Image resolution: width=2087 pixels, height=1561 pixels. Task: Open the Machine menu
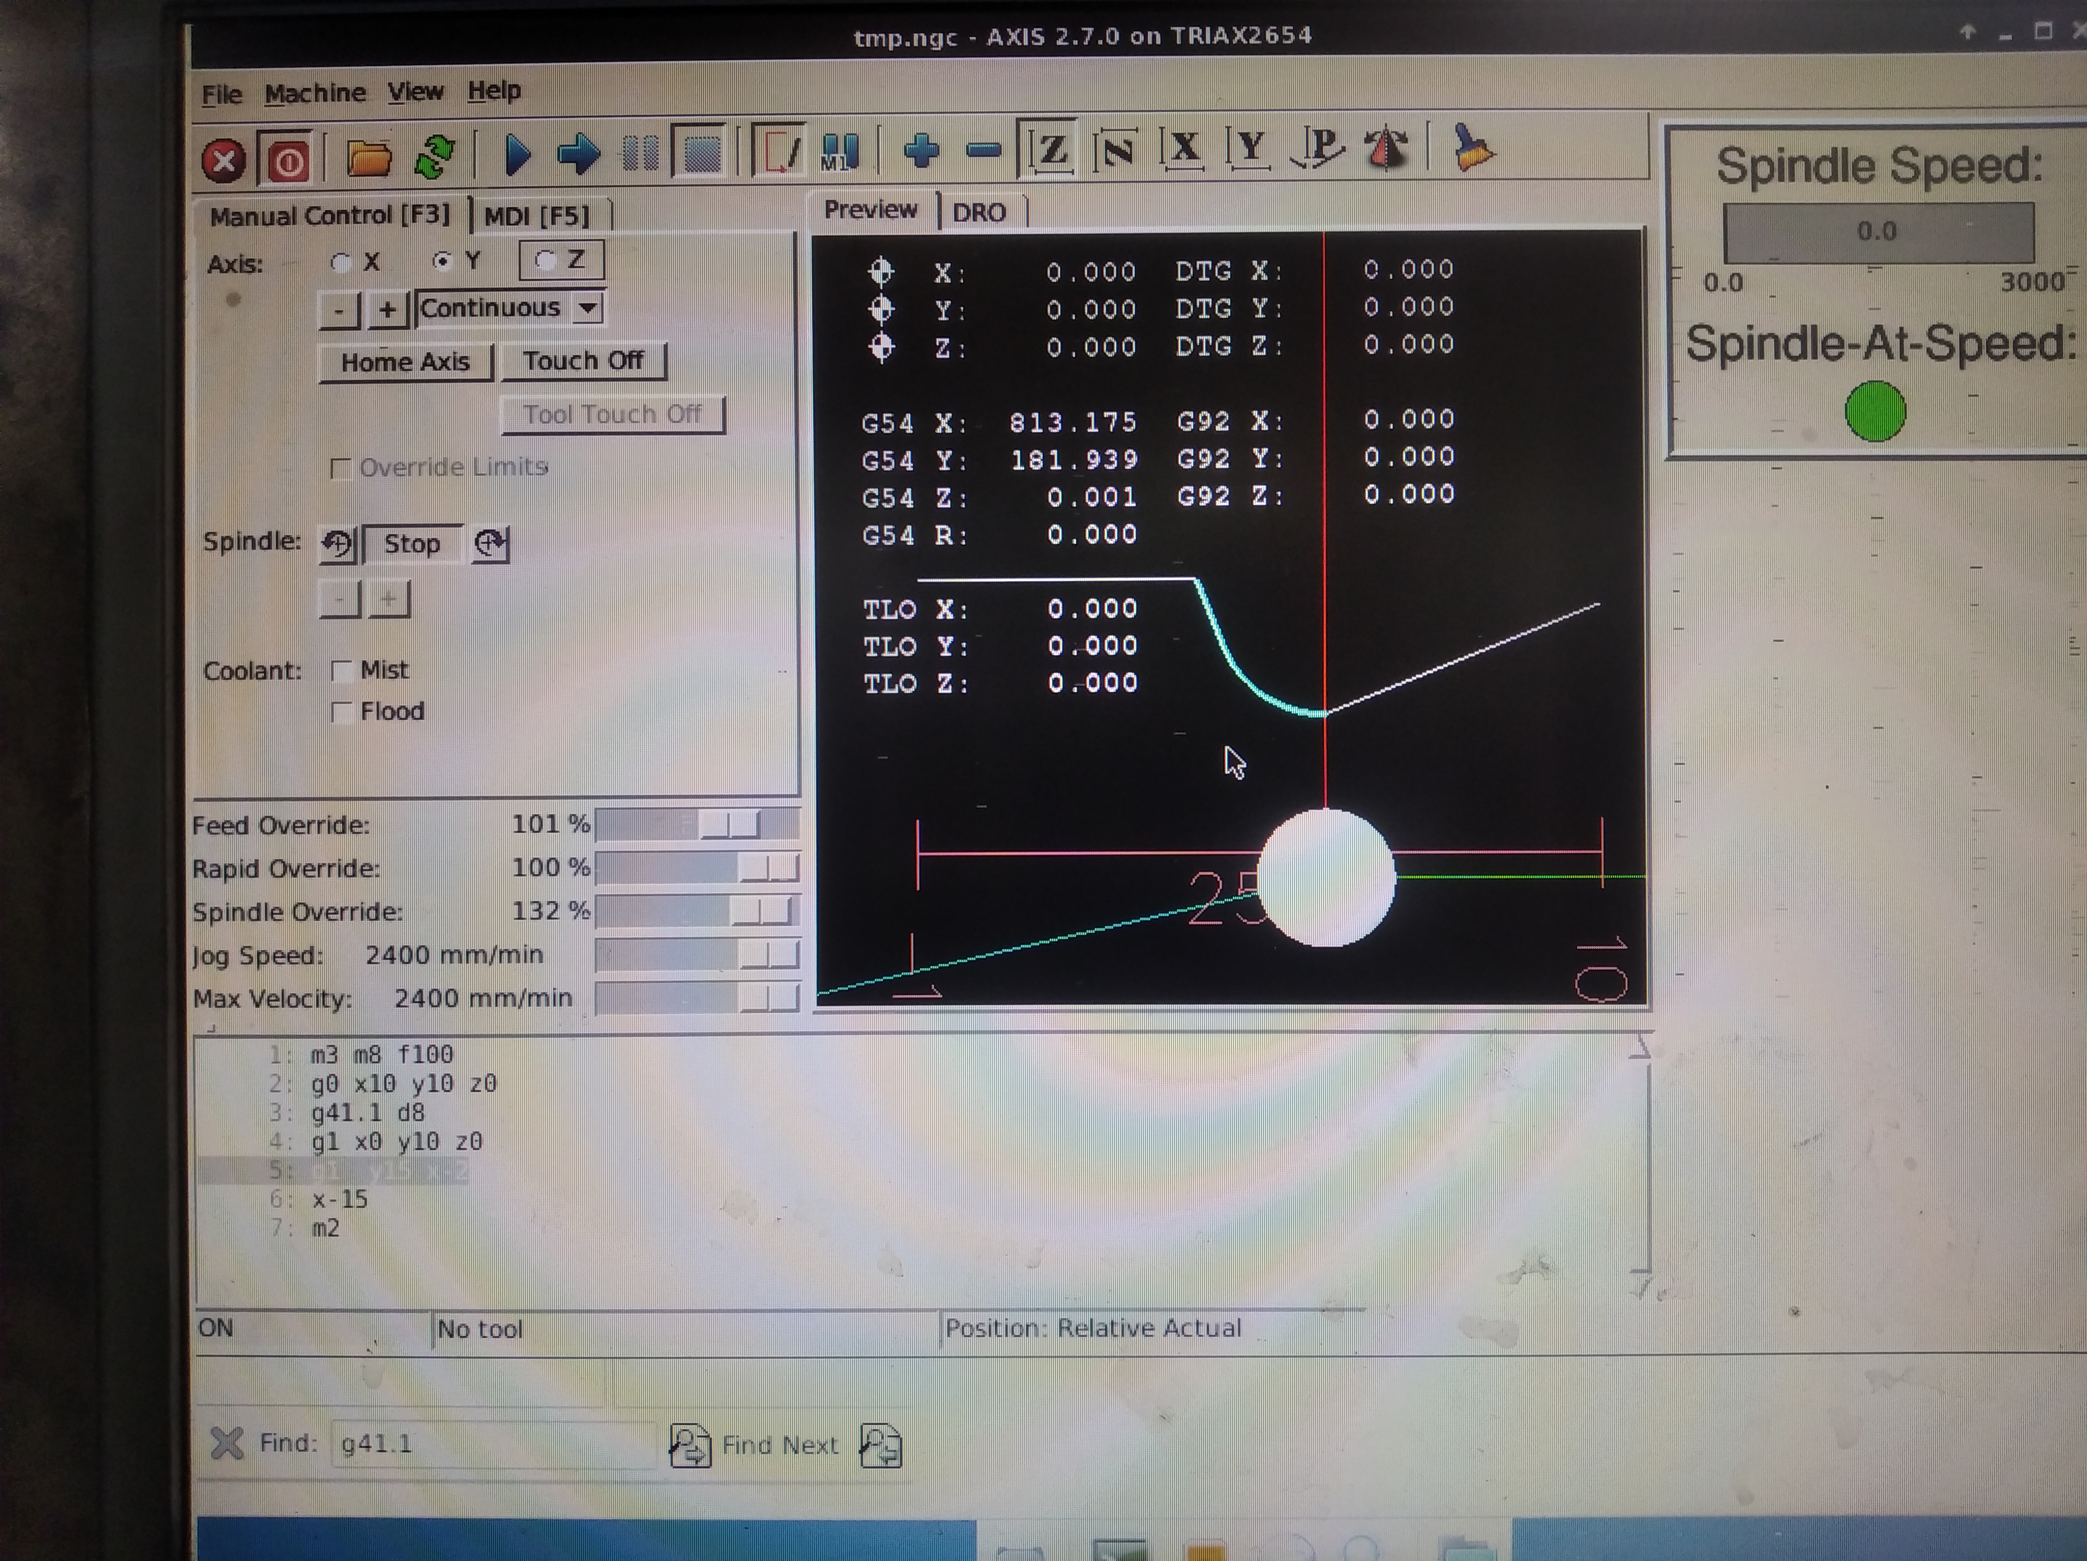pos(314,93)
